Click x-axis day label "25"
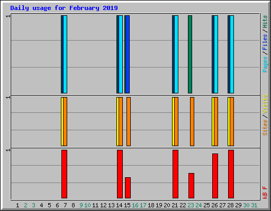The height and width of the screenshot is (211, 271). coord(206,205)
